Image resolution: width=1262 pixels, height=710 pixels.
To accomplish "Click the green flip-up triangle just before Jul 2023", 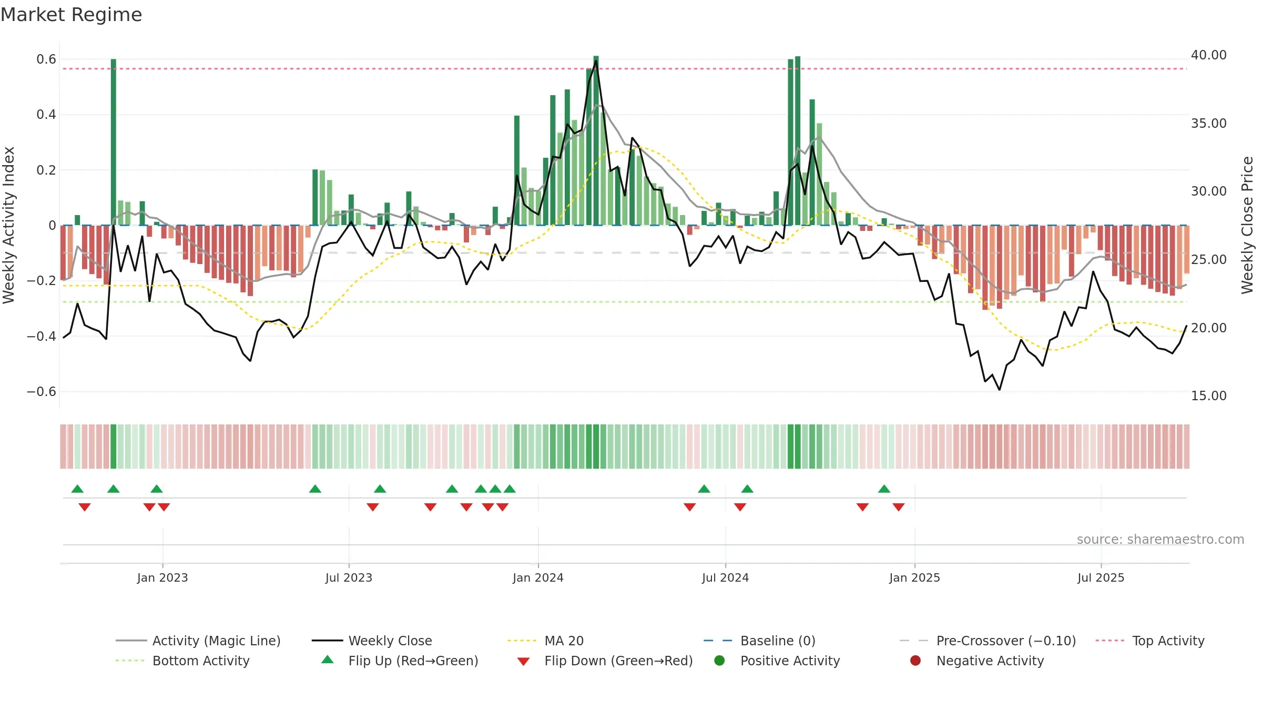I will [315, 489].
